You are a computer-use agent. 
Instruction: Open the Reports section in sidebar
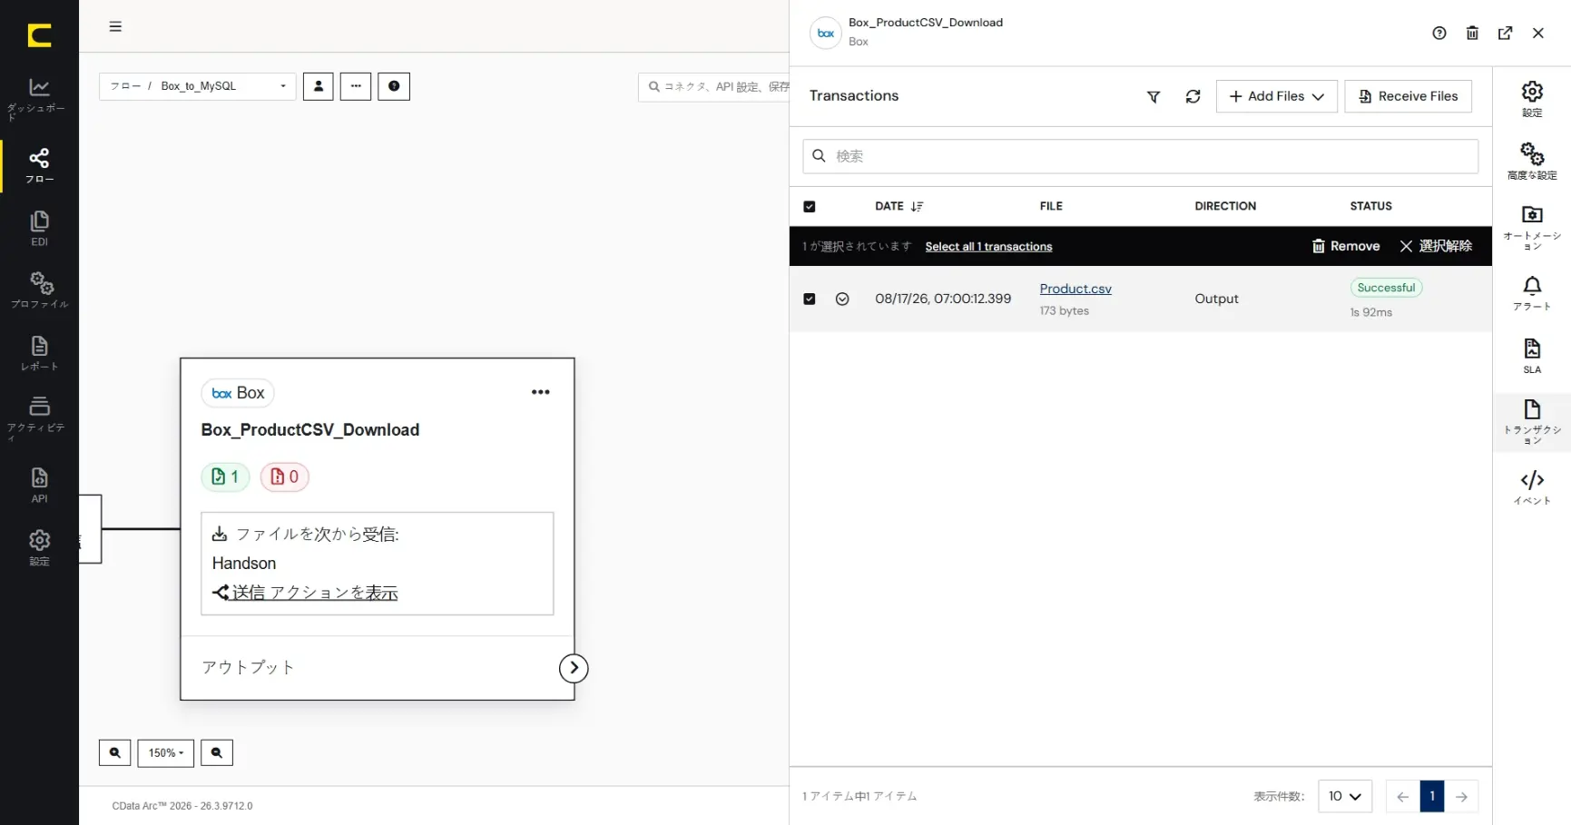39,353
